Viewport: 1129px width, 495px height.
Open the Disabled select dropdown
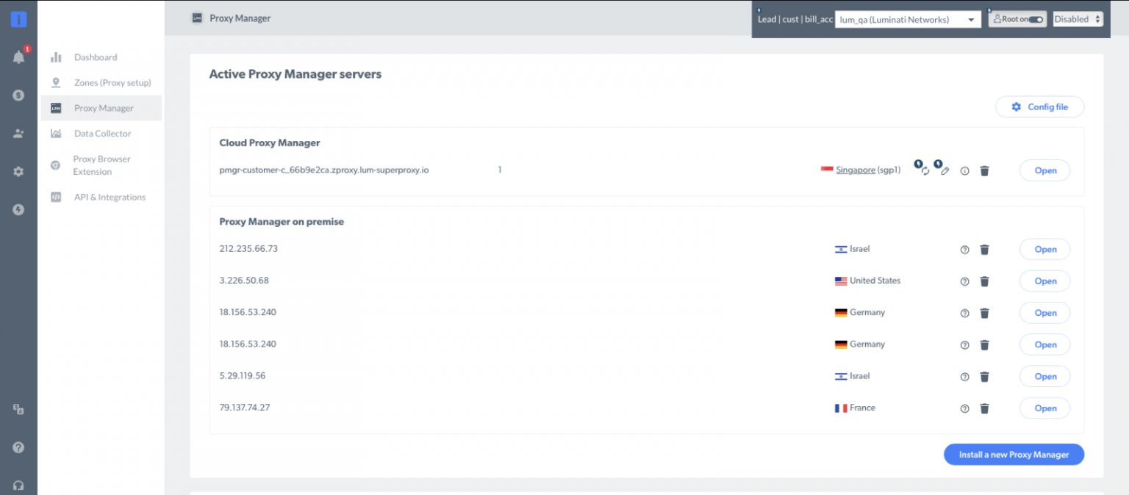1078,20
